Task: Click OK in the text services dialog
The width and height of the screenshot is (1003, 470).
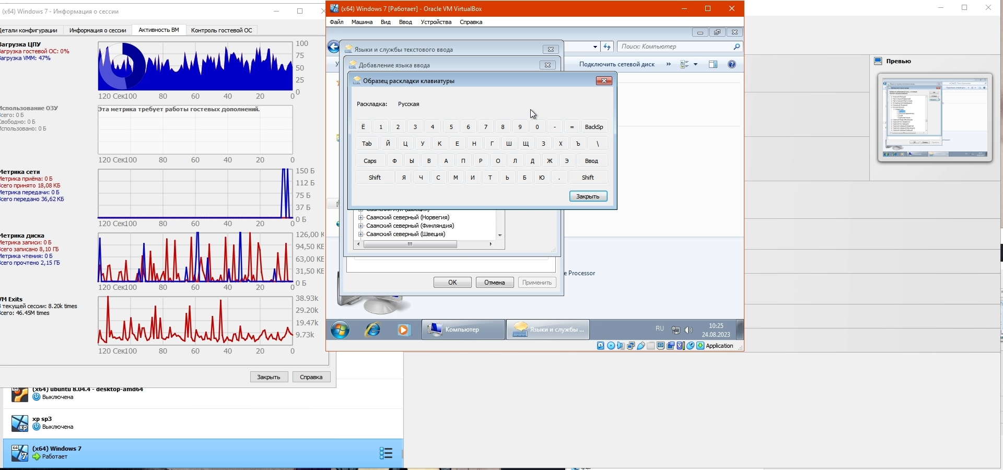Action: coord(452,283)
